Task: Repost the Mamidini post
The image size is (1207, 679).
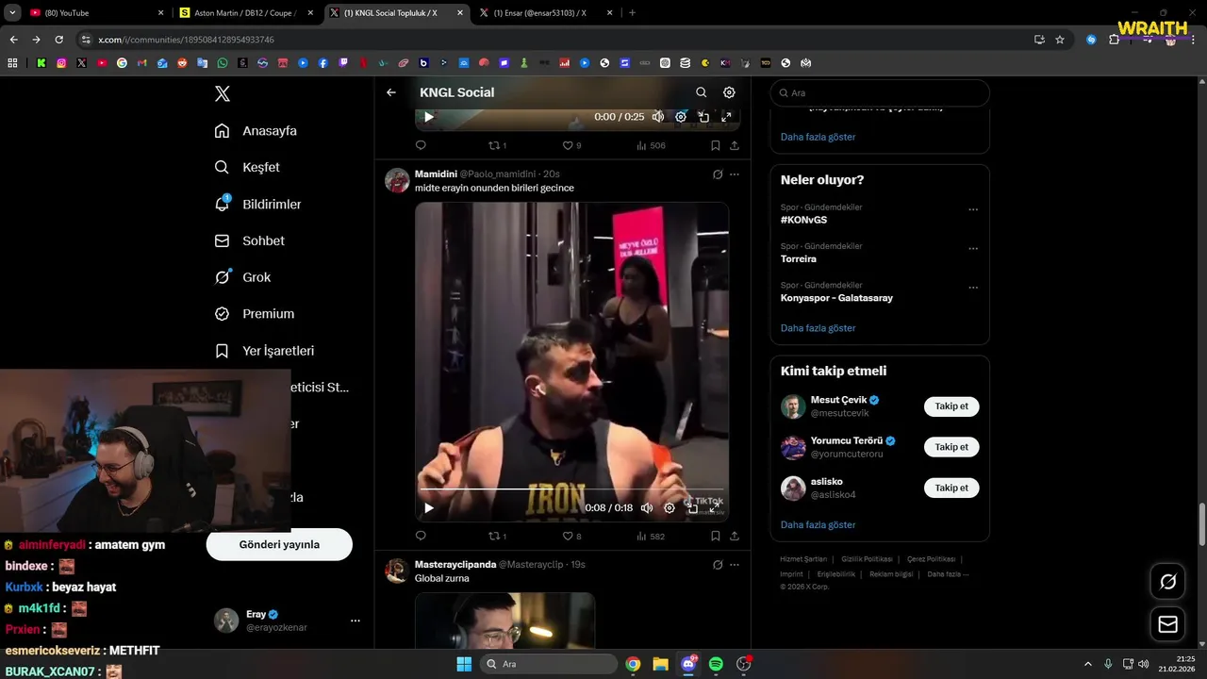Action: (497, 536)
